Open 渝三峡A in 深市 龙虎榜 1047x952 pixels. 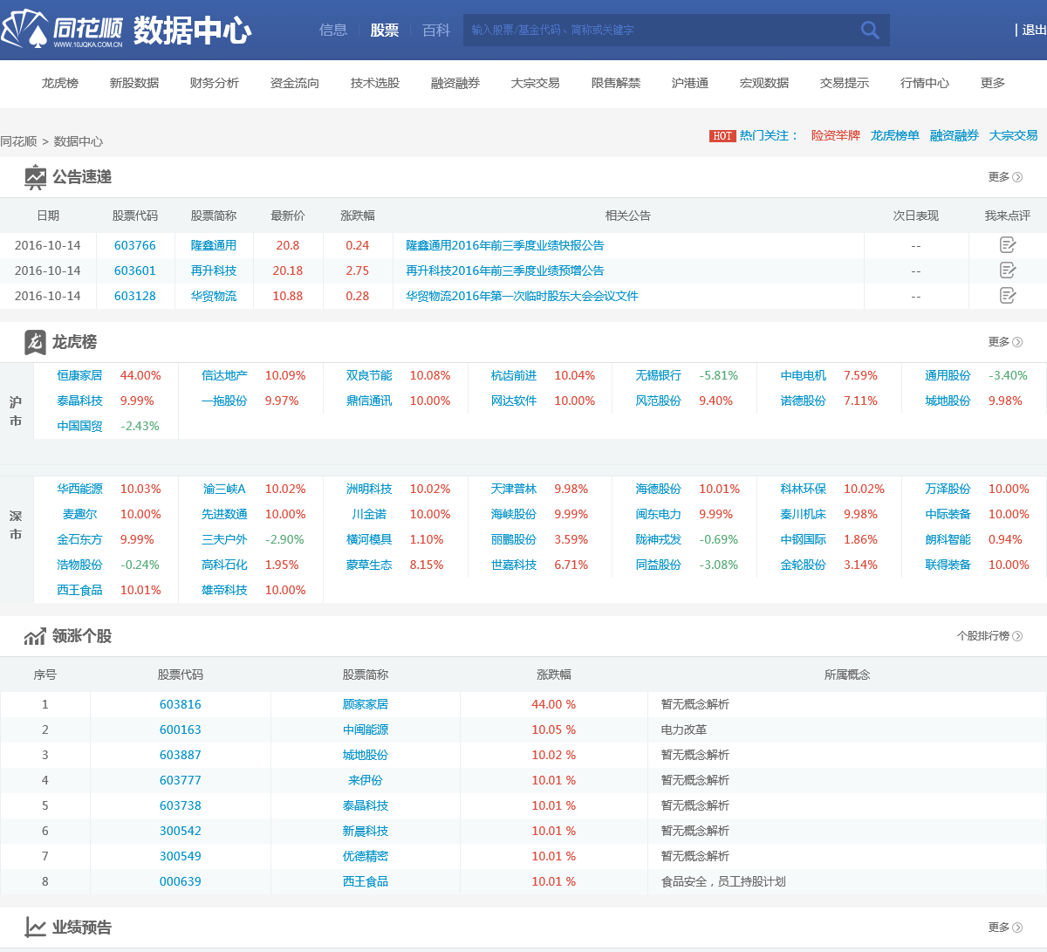[x=224, y=489]
